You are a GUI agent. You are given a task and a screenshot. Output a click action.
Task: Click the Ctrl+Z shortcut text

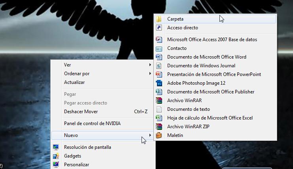coord(141,112)
